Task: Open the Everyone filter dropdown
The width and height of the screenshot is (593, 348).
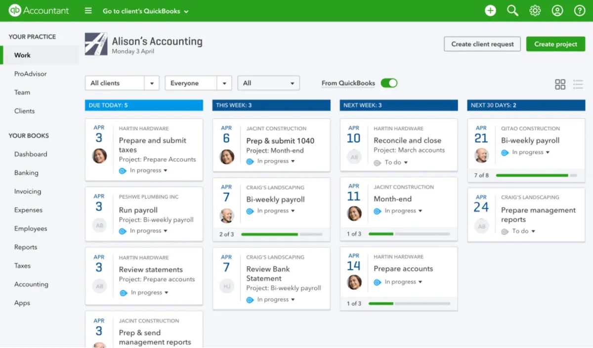Action: tap(198, 83)
